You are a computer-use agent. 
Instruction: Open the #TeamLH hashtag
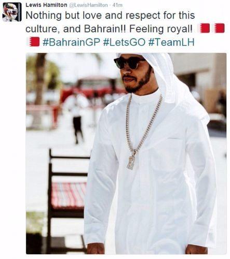[x=171, y=42]
